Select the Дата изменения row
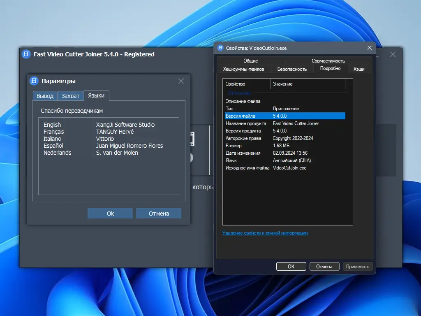Viewport: 421px width, 316px height. click(285, 153)
